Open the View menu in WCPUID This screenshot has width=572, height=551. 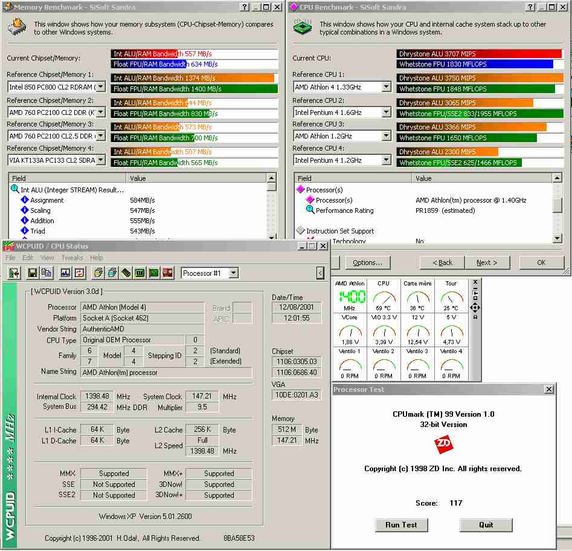47,258
